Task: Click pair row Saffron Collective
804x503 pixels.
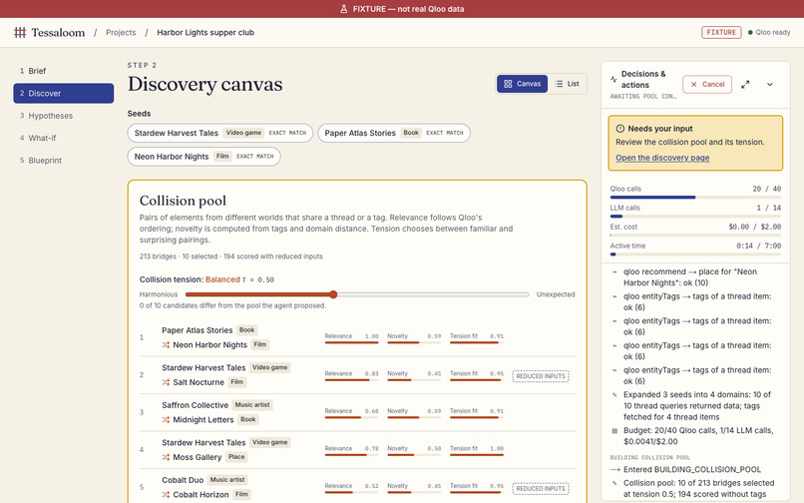Action: [x=357, y=412]
